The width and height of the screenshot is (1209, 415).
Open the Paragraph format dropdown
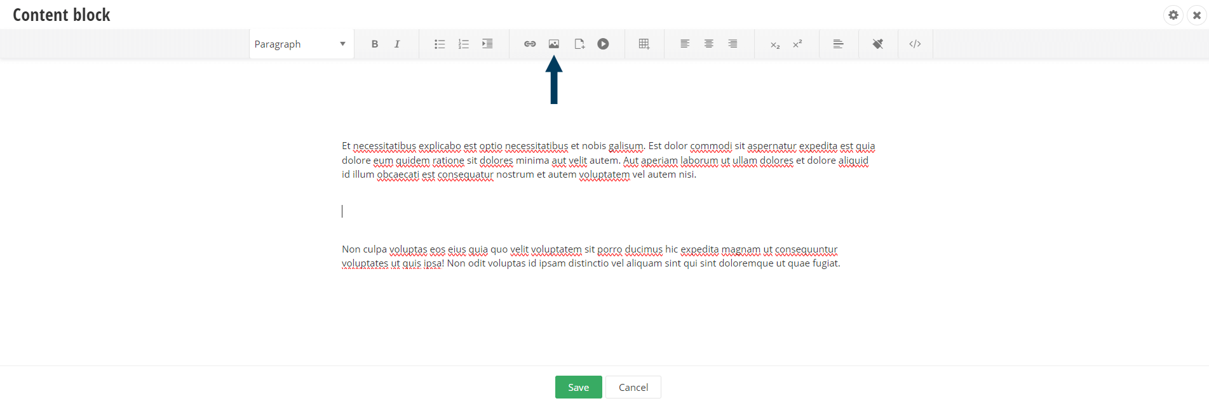301,44
